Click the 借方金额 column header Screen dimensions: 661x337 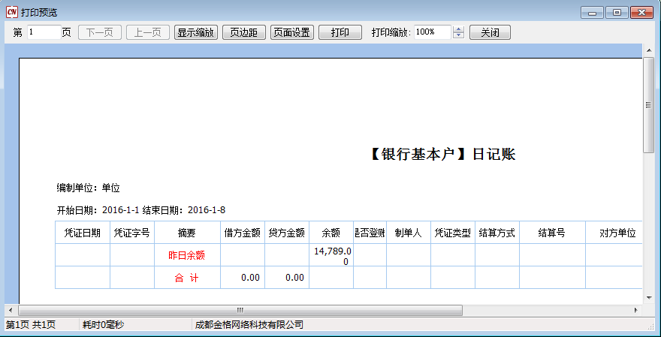(243, 233)
